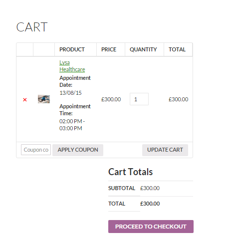Click the TOTAL label in Cart Totals
Screen dimensions: 235x239
[x=117, y=204]
